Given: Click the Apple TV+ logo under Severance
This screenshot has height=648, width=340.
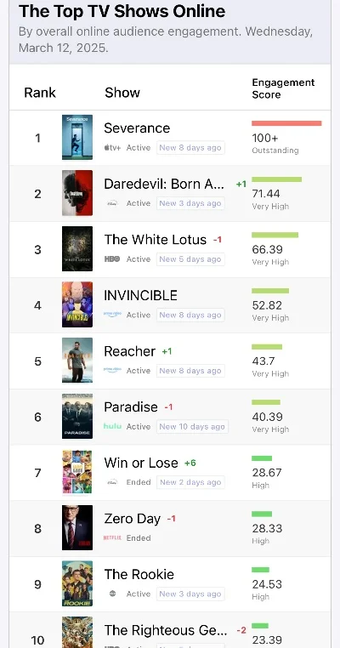Looking at the screenshot, I should [x=112, y=148].
